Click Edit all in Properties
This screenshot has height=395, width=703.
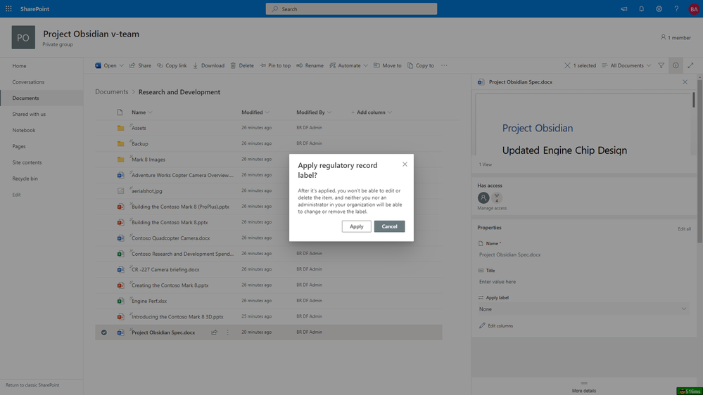coord(684,229)
